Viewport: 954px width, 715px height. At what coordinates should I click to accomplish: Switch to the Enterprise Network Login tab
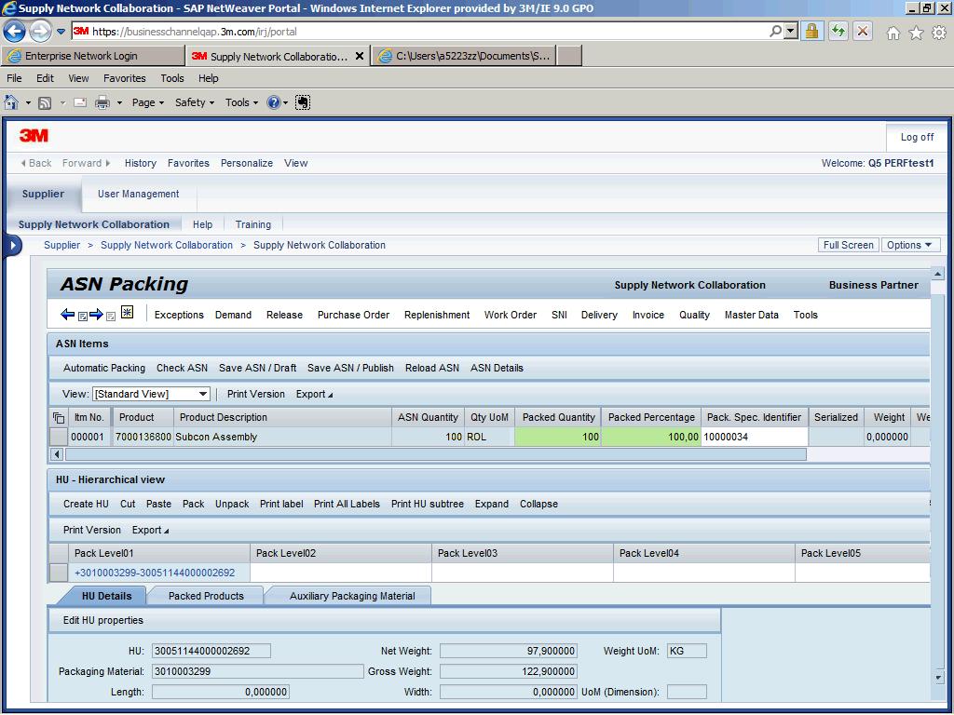click(x=93, y=56)
